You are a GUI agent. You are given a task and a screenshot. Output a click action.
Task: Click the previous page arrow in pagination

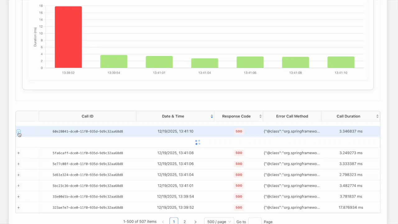(163, 222)
